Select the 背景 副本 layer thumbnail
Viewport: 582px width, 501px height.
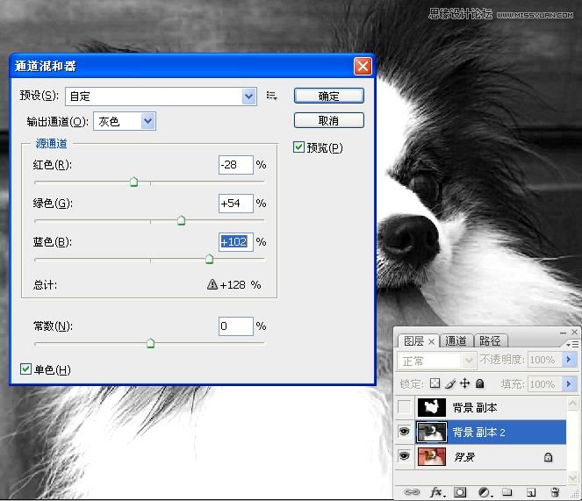click(x=432, y=407)
